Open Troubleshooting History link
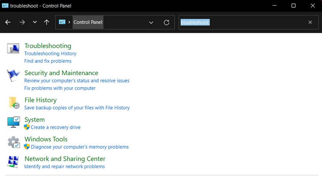Screen dimensions: 322x176 pos(50,54)
